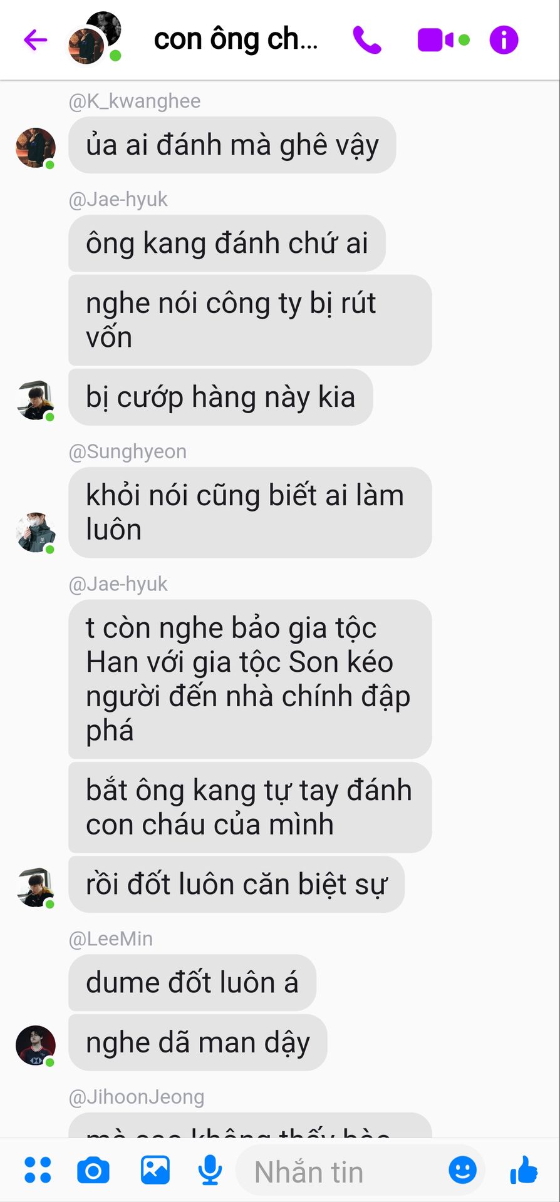Tap the group name "con ông ch..."

236,39
